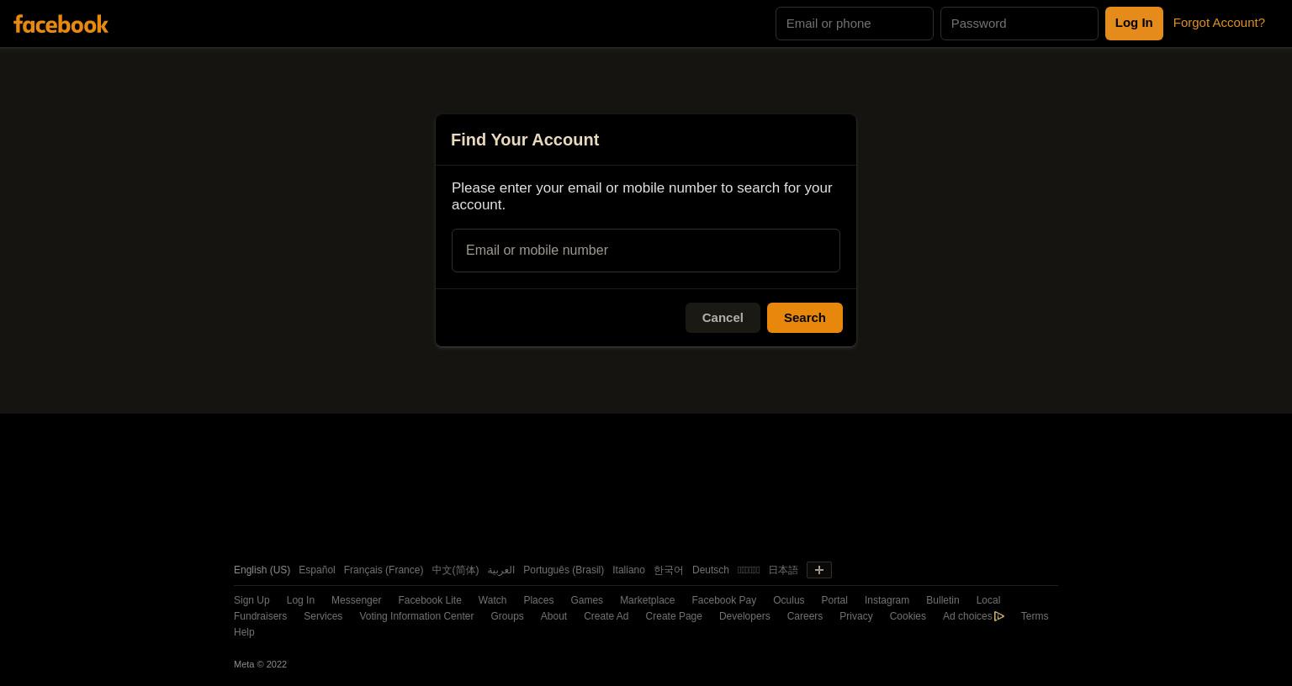Open the Oculus footer link

click(788, 600)
